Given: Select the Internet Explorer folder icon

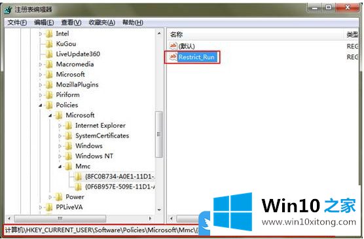Looking at the screenshot, I should pyautogui.click(x=68, y=126).
